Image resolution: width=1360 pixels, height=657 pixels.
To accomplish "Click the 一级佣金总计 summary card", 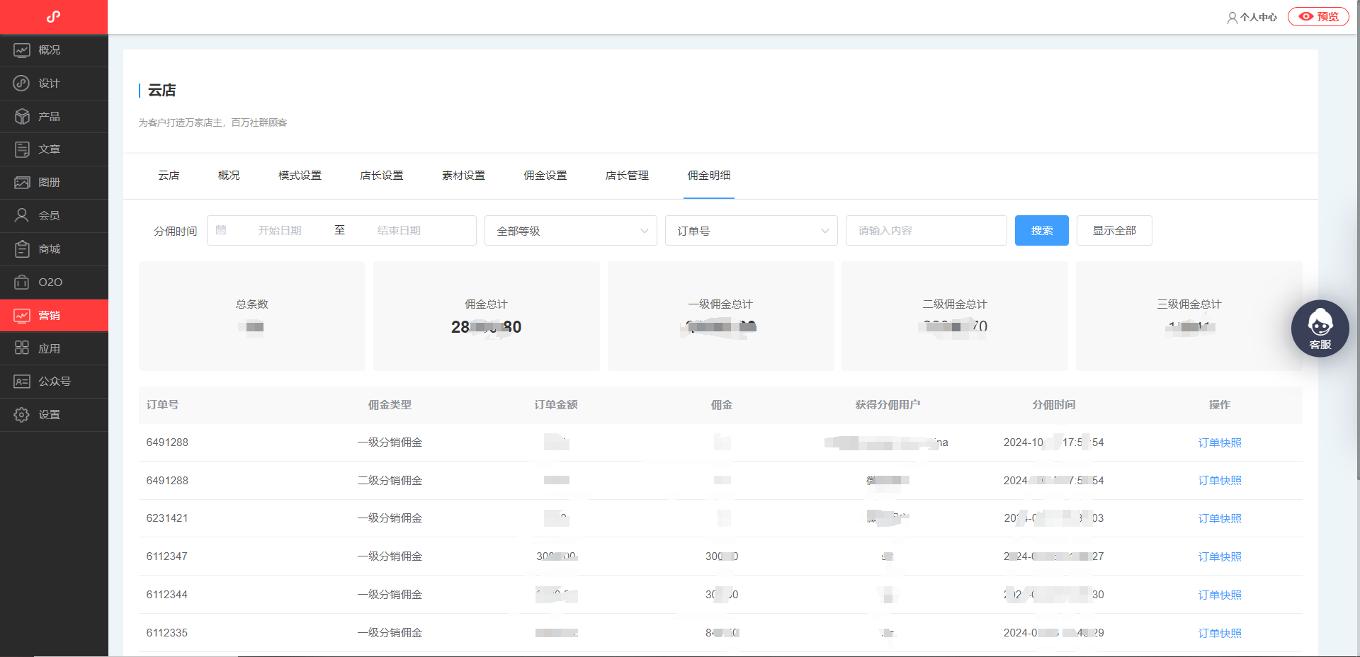I will pyautogui.click(x=720, y=316).
